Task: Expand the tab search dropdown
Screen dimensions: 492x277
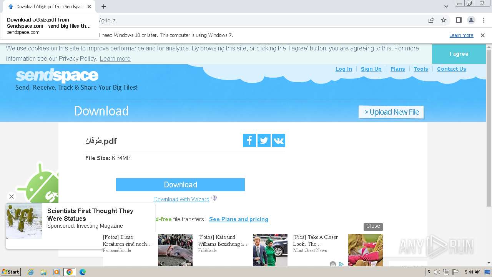Action: (x=446, y=7)
